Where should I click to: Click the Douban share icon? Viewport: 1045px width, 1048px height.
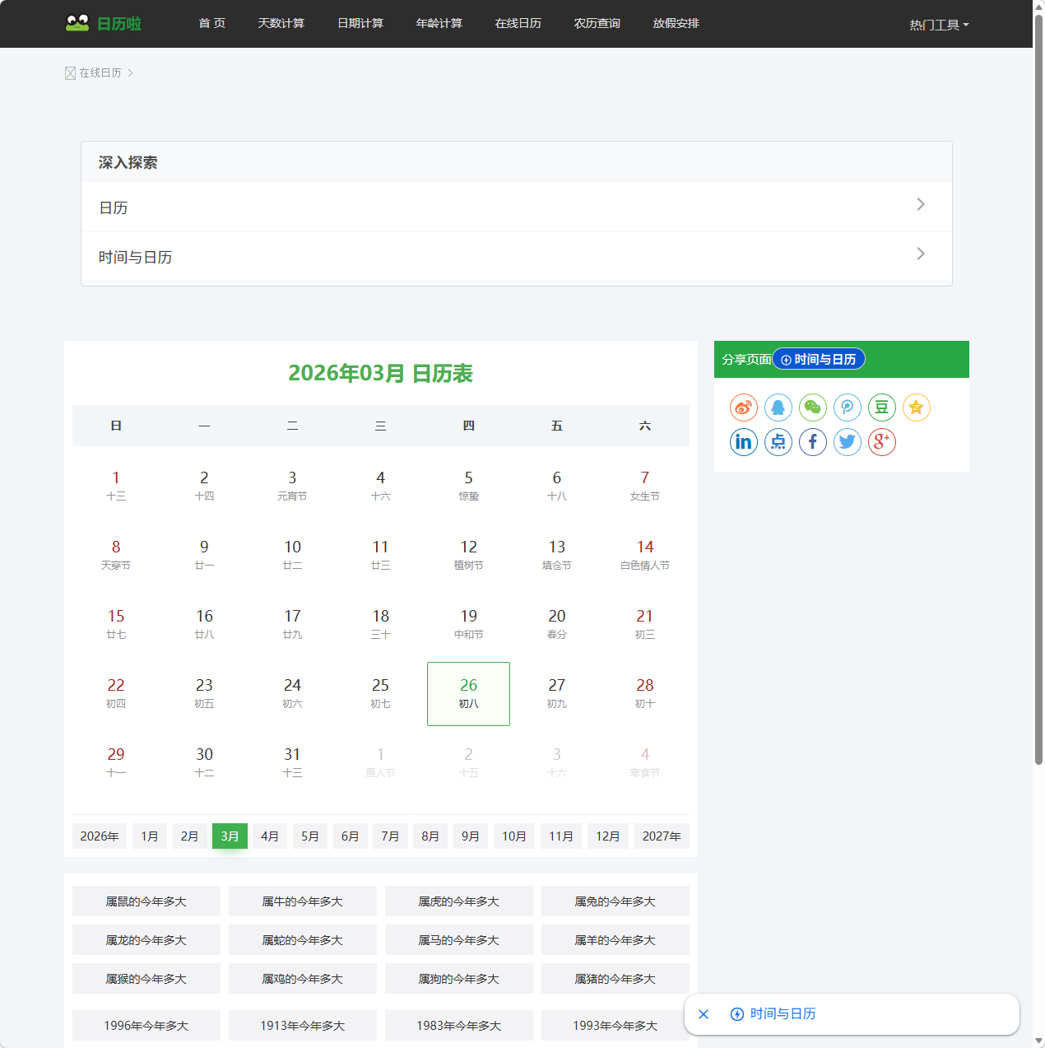click(881, 408)
